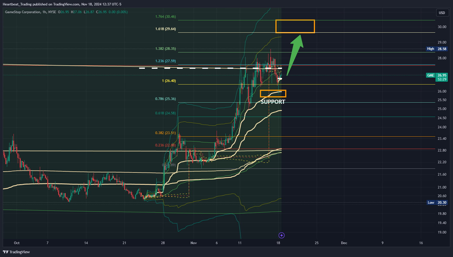The height and width of the screenshot is (257, 453).
Task: Click the High 28.58 price label
Action: click(437, 49)
